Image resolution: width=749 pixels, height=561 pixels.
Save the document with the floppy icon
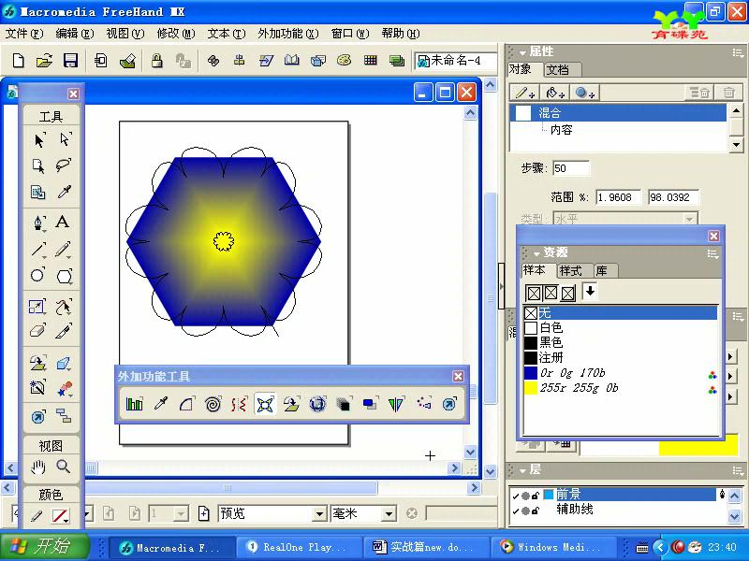(x=71, y=61)
